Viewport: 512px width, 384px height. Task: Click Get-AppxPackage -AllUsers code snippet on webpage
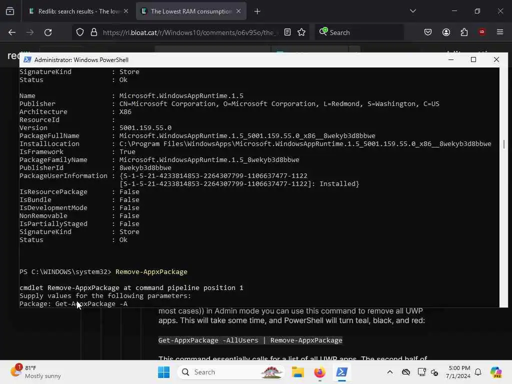(x=250, y=340)
